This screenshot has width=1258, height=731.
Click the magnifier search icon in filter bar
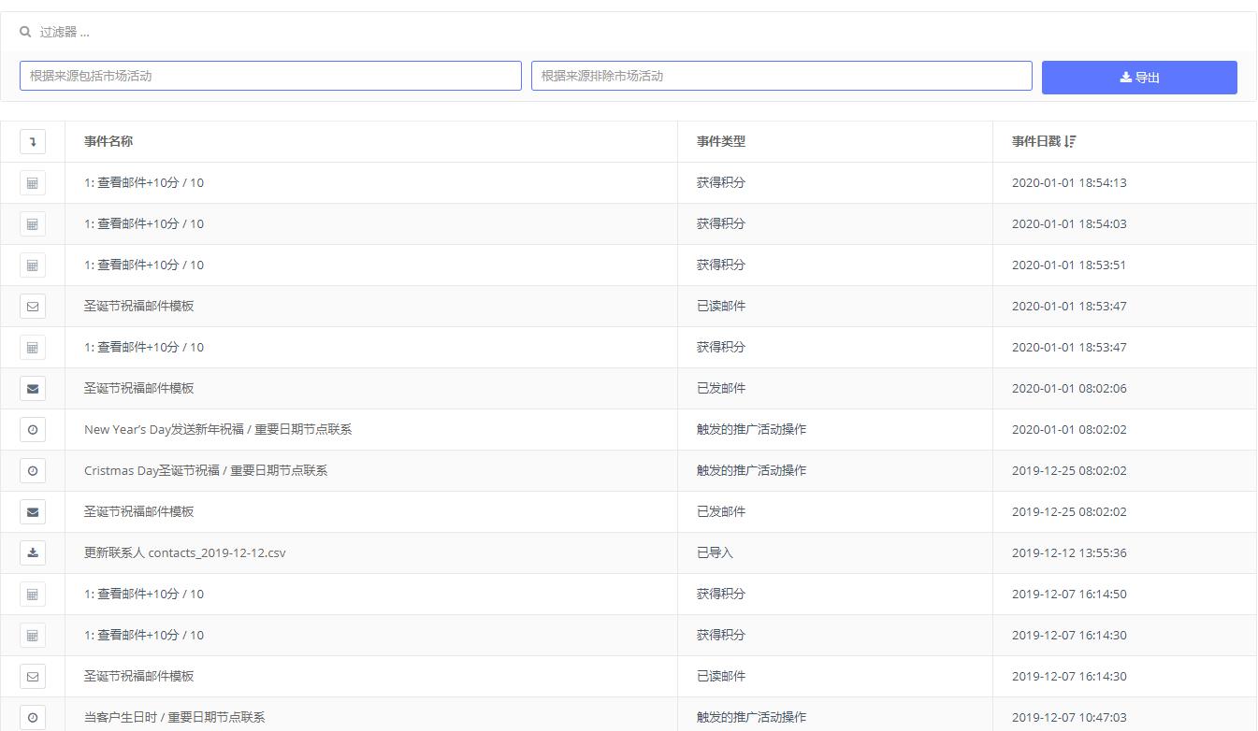click(x=25, y=32)
